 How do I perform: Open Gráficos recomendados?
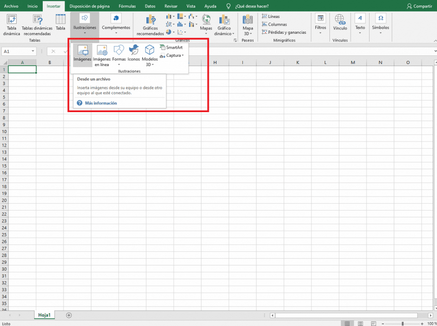[150, 25]
